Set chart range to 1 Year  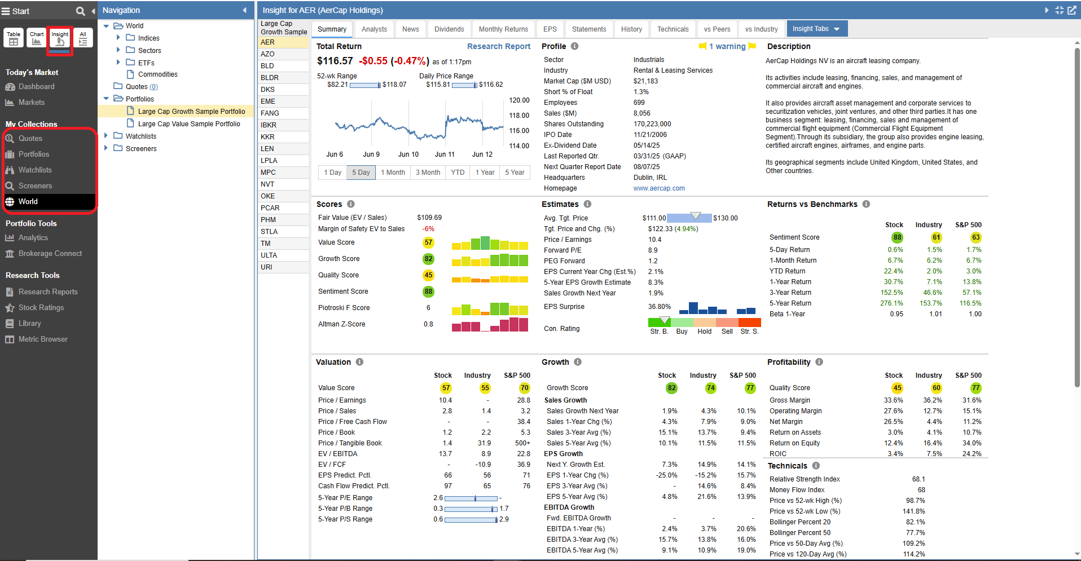pos(485,173)
